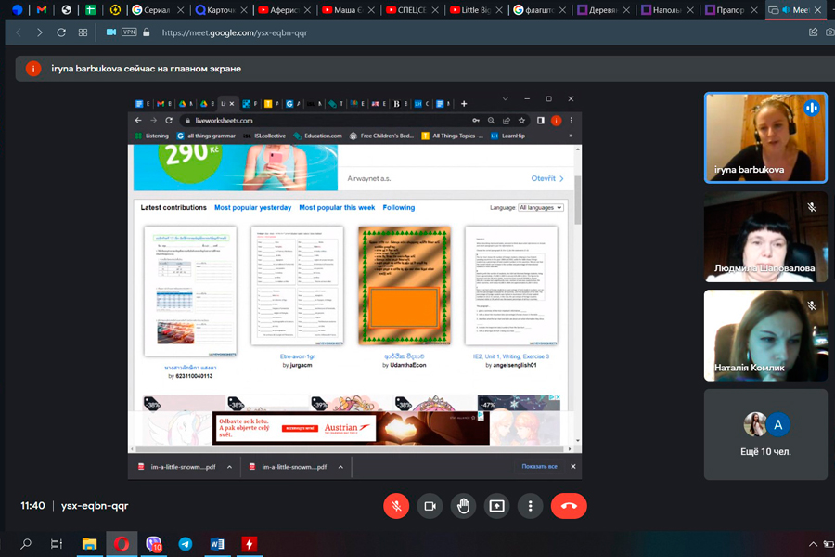Click the camera permission icon in Opera's address bar
This screenshot has width=835, height=557.
pos(110,32)
